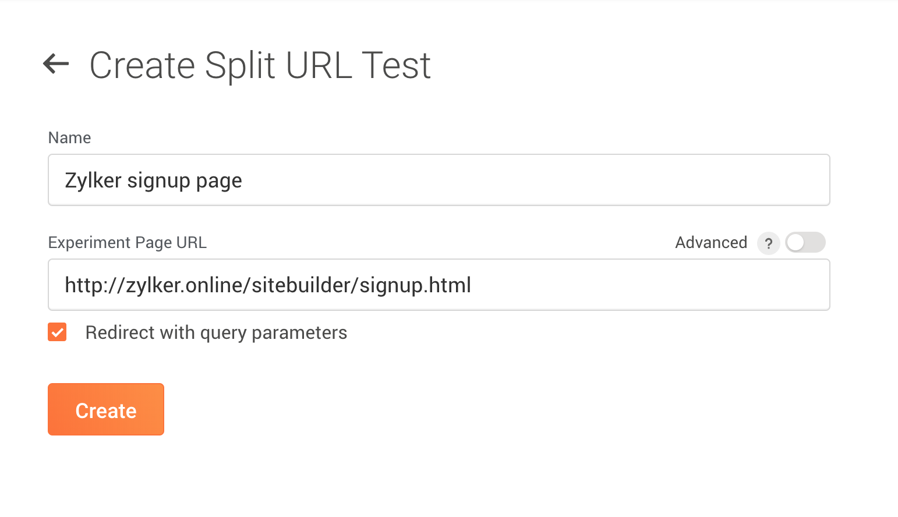Click the word 'Split' in the page title

(240, 66)
